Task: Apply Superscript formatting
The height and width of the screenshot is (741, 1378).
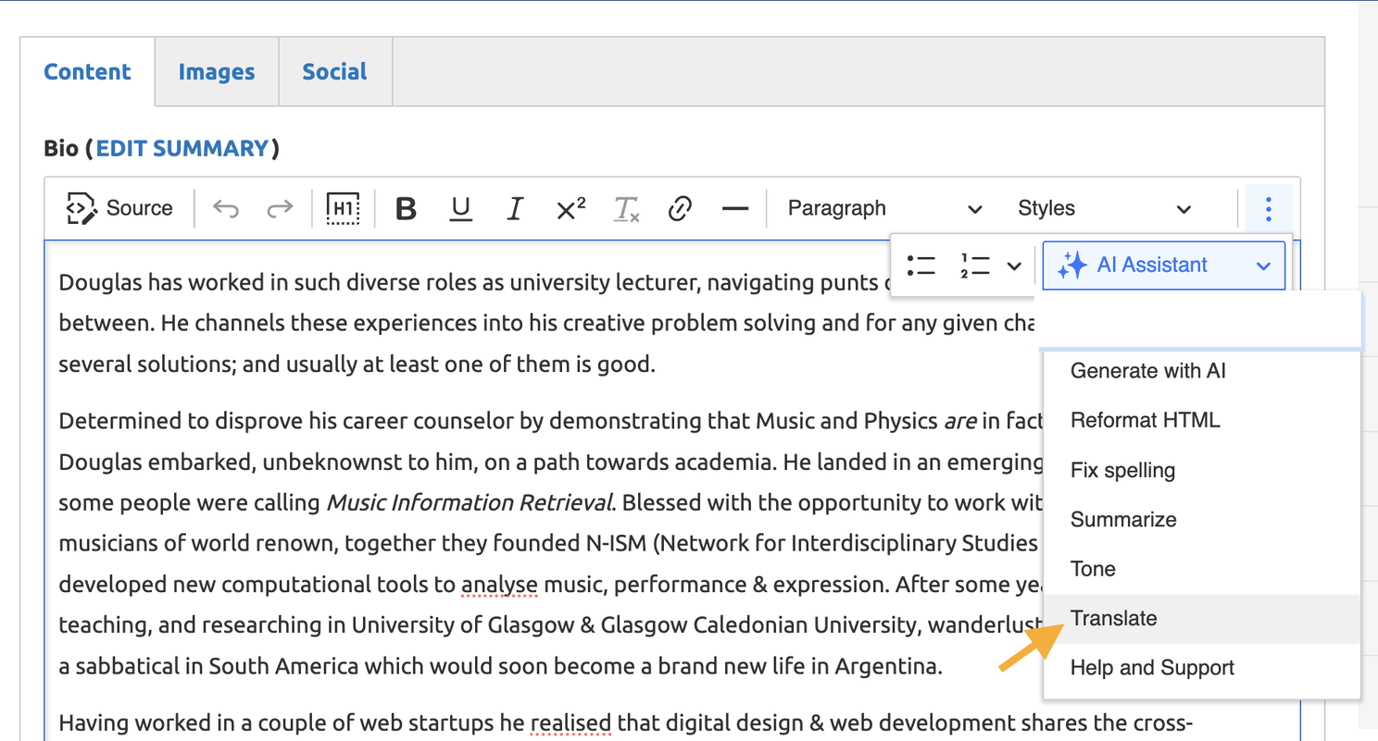Action: pyautogui.click(x=570, y=208)
